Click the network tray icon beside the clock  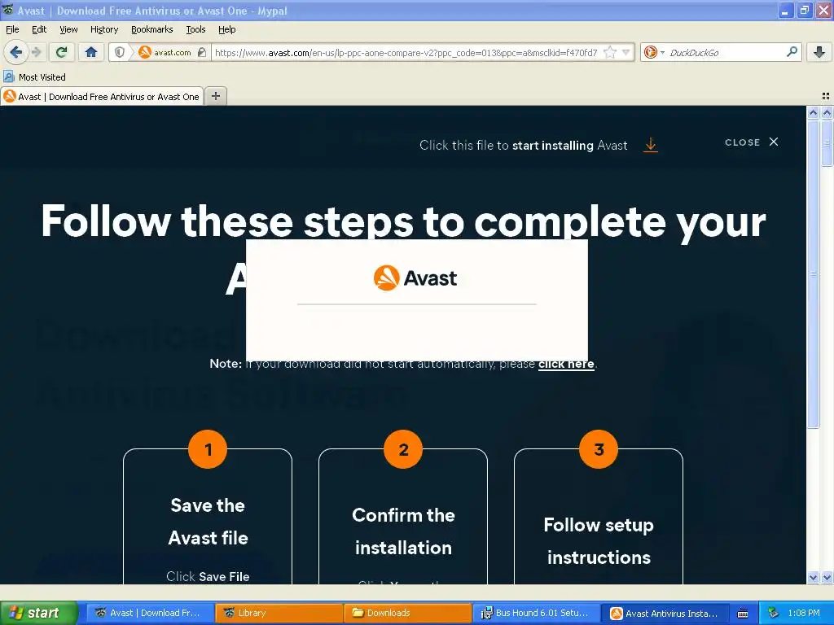click(774, 613)
